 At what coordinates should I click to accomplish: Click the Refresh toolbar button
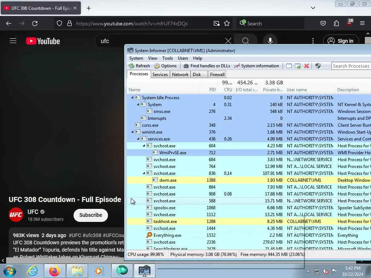[139, 66]
